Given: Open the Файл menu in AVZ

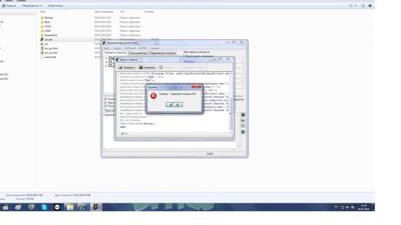Looking at the screenshot, I should (x=107, y=48).
